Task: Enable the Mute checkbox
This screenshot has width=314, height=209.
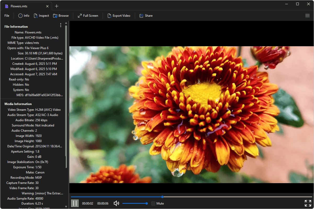Action: [x=153, y=203]
